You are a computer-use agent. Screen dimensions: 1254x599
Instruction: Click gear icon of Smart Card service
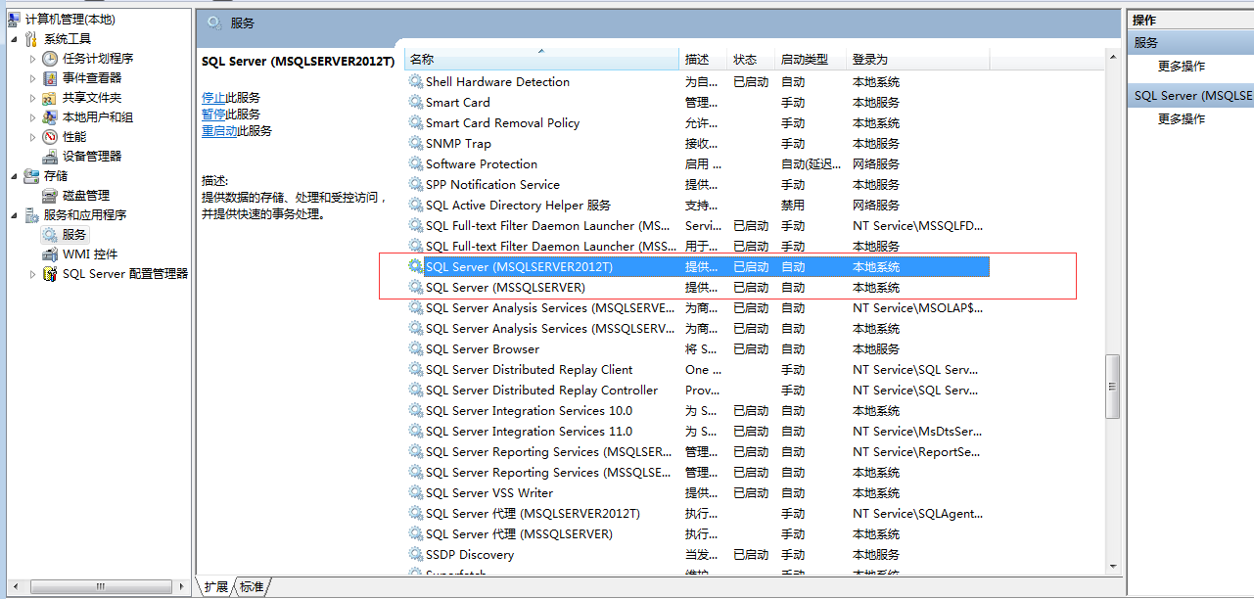[416, 103]
